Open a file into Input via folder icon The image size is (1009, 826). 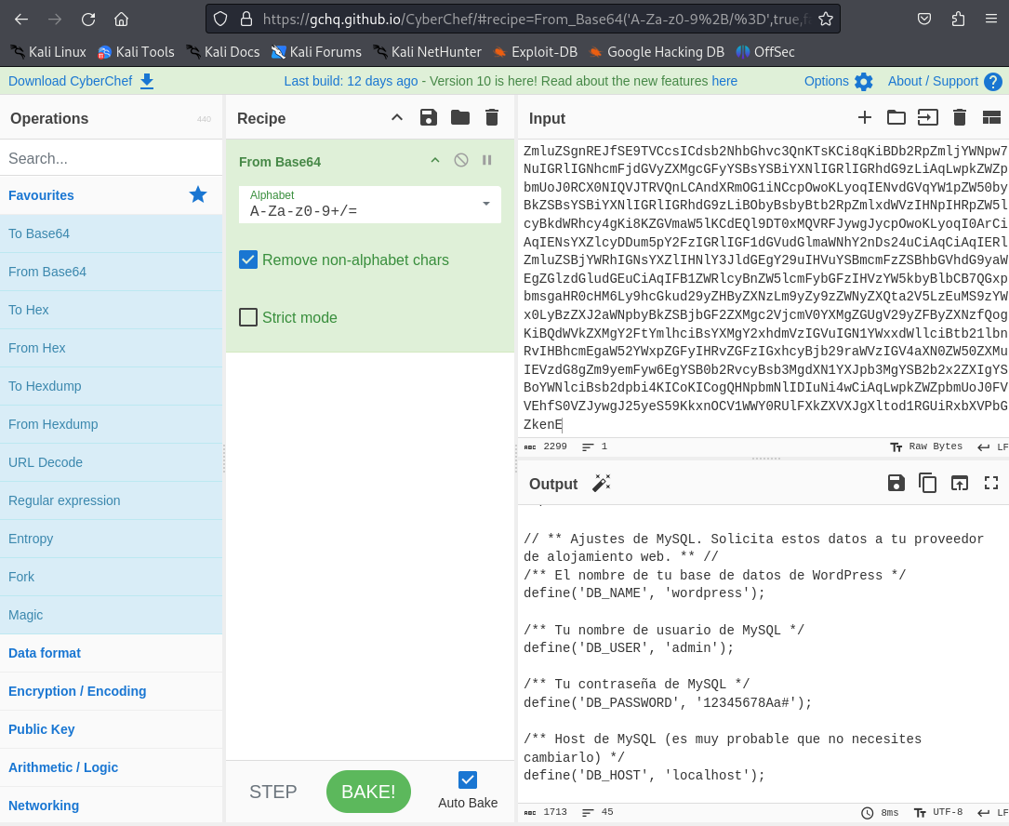click(x=896, y=117)
